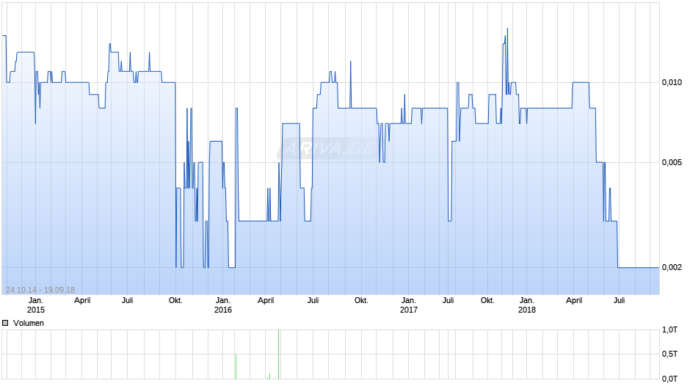Click the green volume bar reaching 0,5T
This screenshot has height=386, width=690.
(x=236, y=366)
